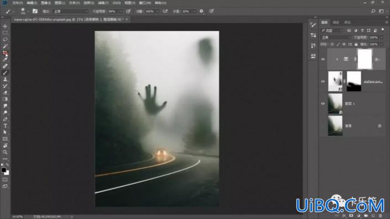
Task: Switch to the Channels tab
Action: coord(336,22)
